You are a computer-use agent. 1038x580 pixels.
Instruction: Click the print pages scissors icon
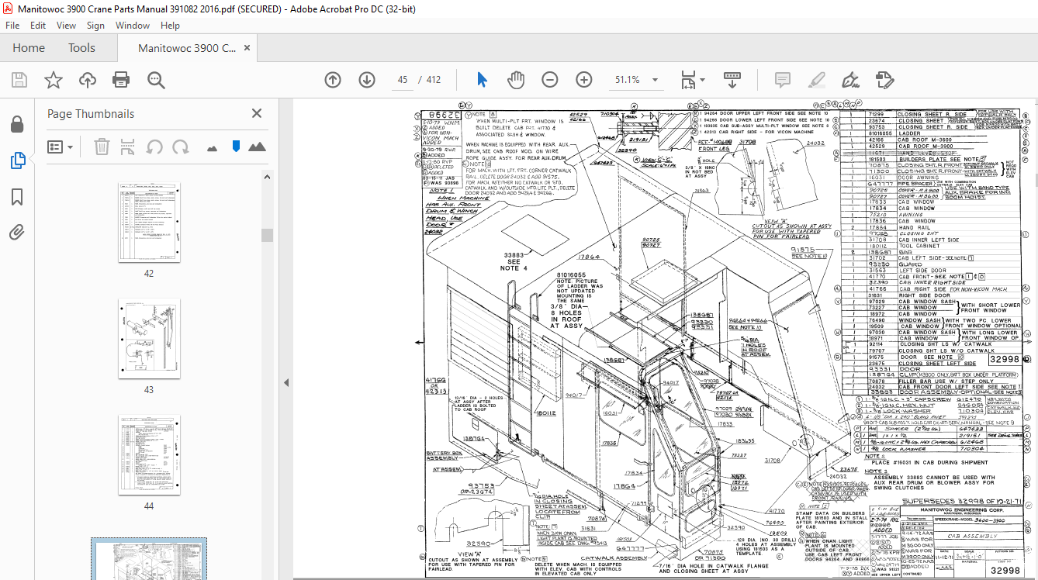[x=129, y=147]
